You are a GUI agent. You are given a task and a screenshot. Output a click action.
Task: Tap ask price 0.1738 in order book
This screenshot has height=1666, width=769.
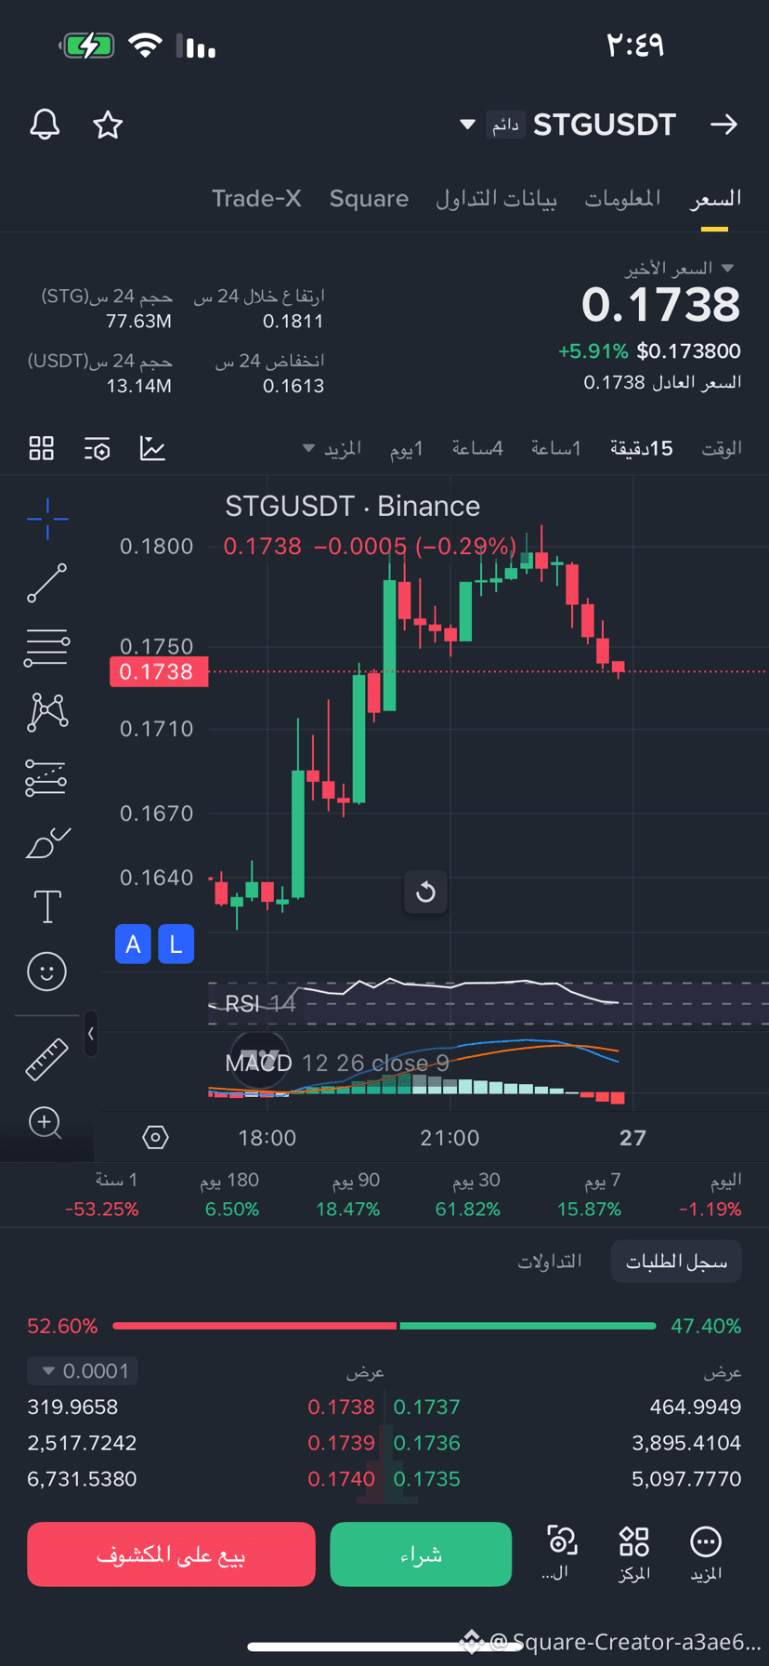[341, 1407]
